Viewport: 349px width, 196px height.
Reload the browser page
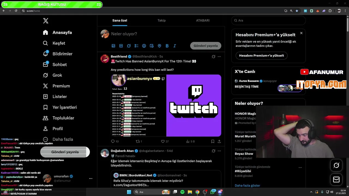(x=16, y=11)
